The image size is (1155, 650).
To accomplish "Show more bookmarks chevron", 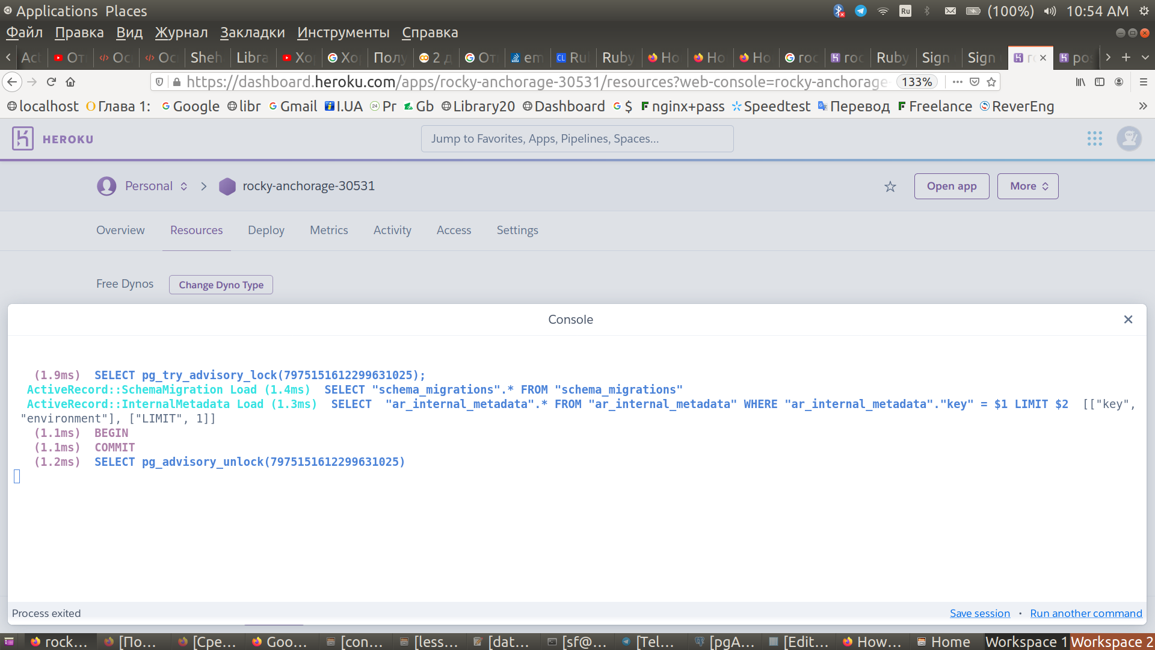I will coord(1143,107).
